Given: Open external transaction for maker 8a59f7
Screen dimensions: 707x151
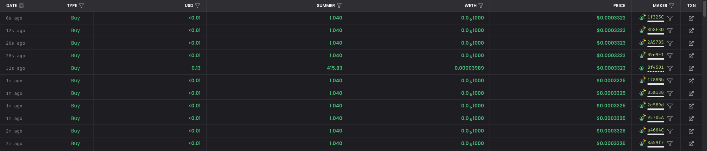Looking at the screenshot, I should click(x=691, y=144).
